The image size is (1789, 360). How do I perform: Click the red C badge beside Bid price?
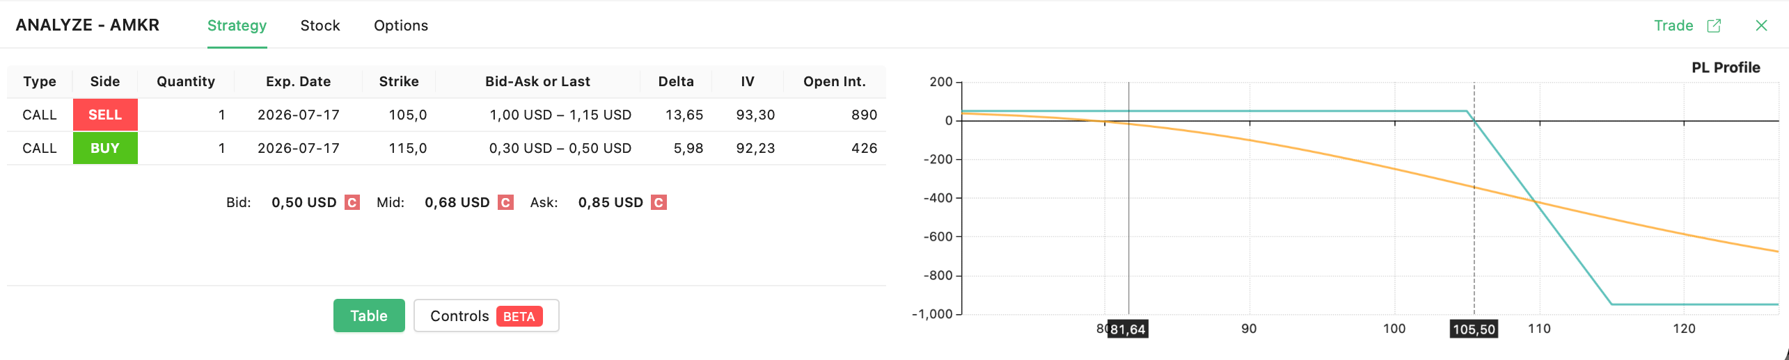(x=352, y=202)
